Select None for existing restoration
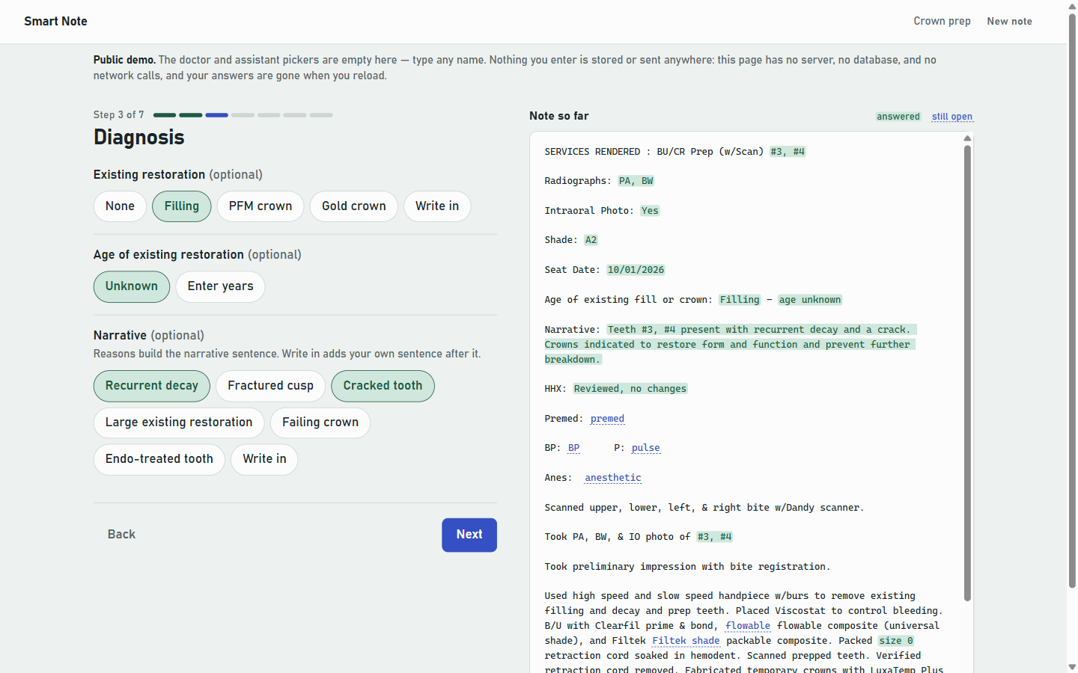The image size is (1078, 673). pos(120,206)
